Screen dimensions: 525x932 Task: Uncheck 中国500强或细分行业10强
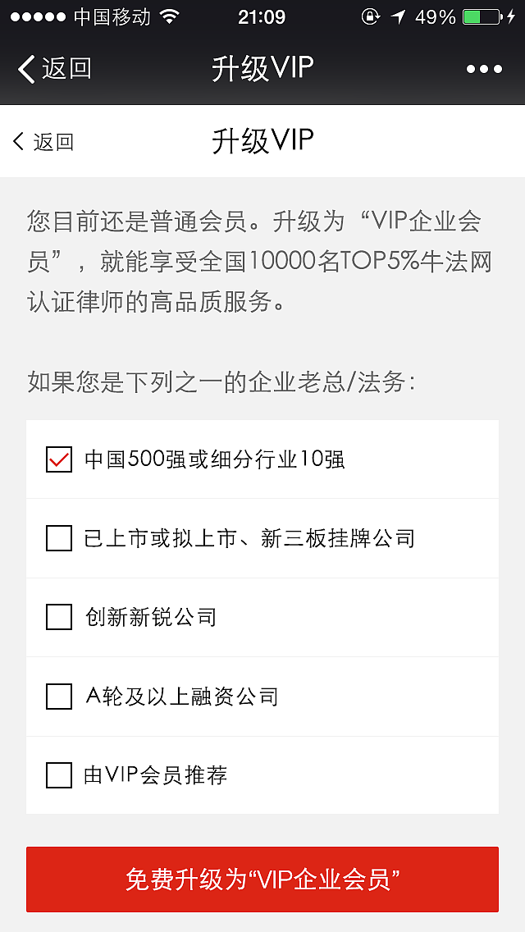tap(57, 459)
